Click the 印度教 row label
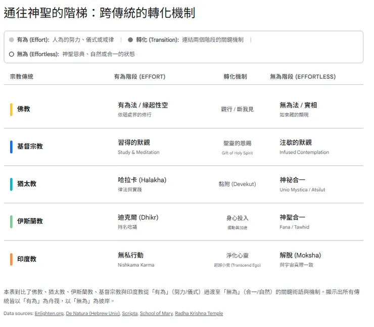This screenshot has height=327, width=374. (x=27, y=259)
